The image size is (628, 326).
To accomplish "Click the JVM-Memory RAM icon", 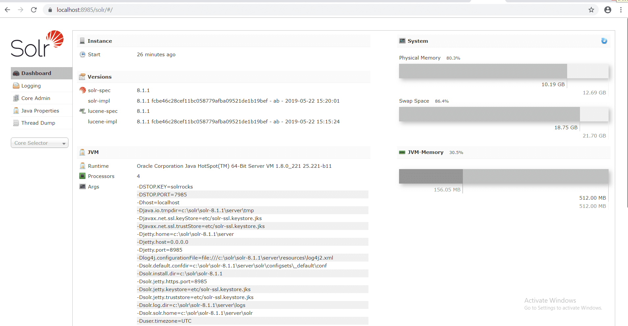I will 402,152.
